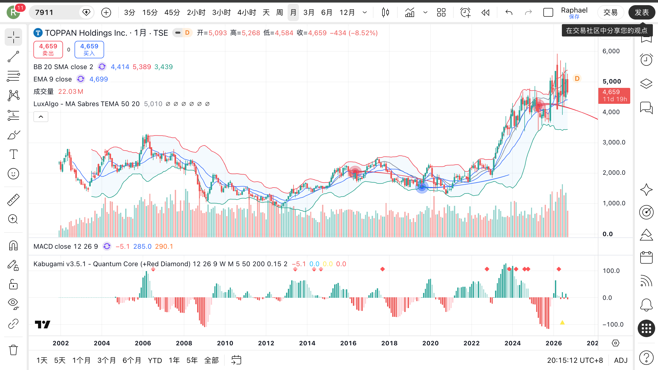Activate the ruler measure tool
The image size is (658, 370).
point(13,200)
